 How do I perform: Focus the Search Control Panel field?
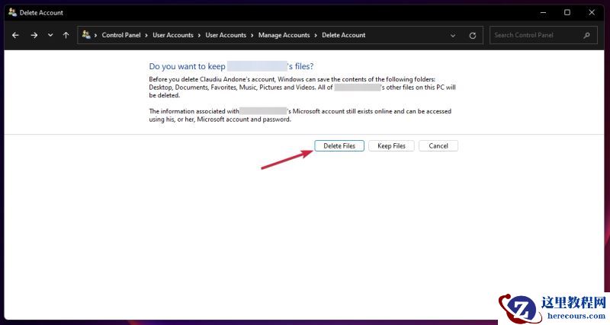[x=544, y=35]
